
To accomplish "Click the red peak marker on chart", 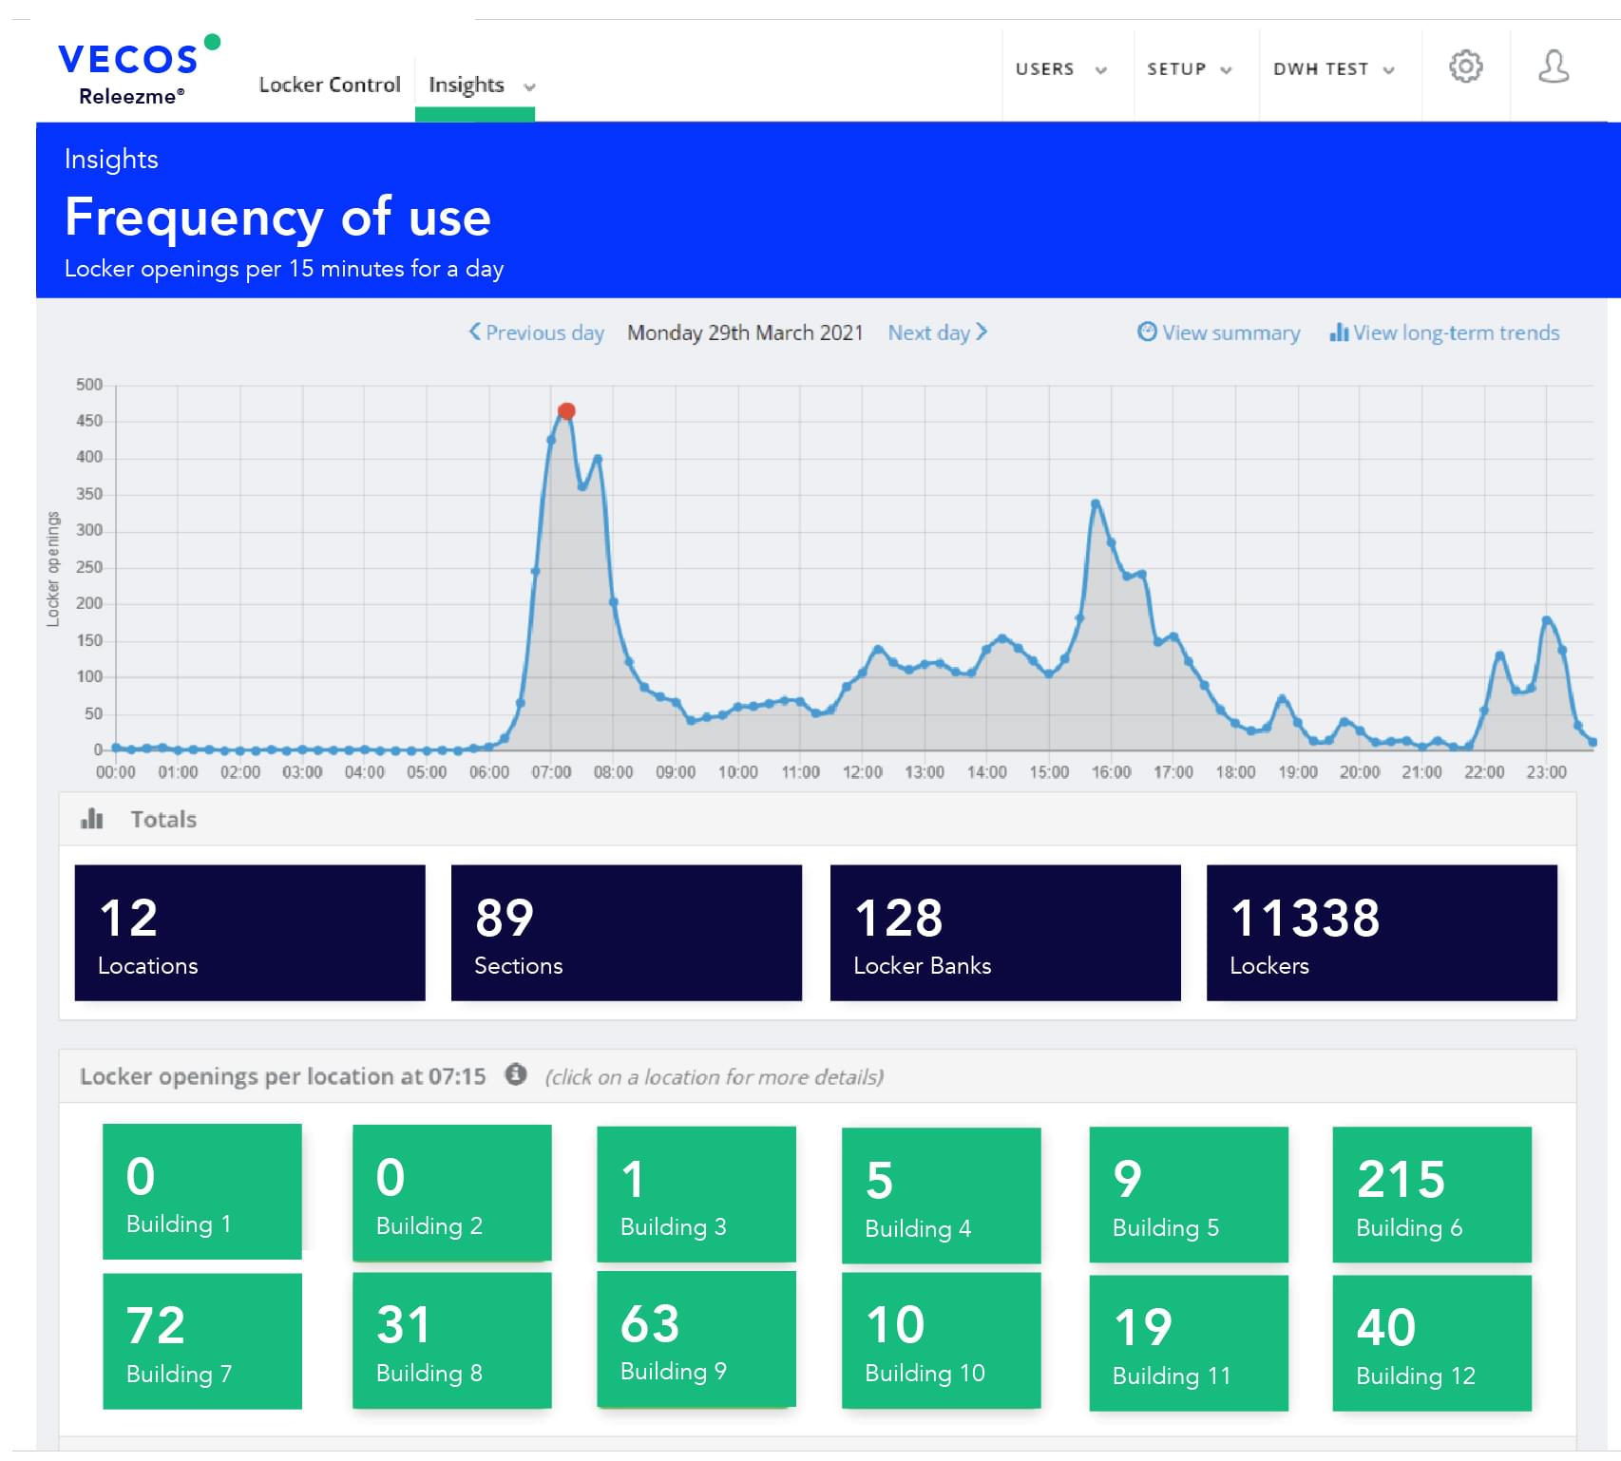I will 566,411.
